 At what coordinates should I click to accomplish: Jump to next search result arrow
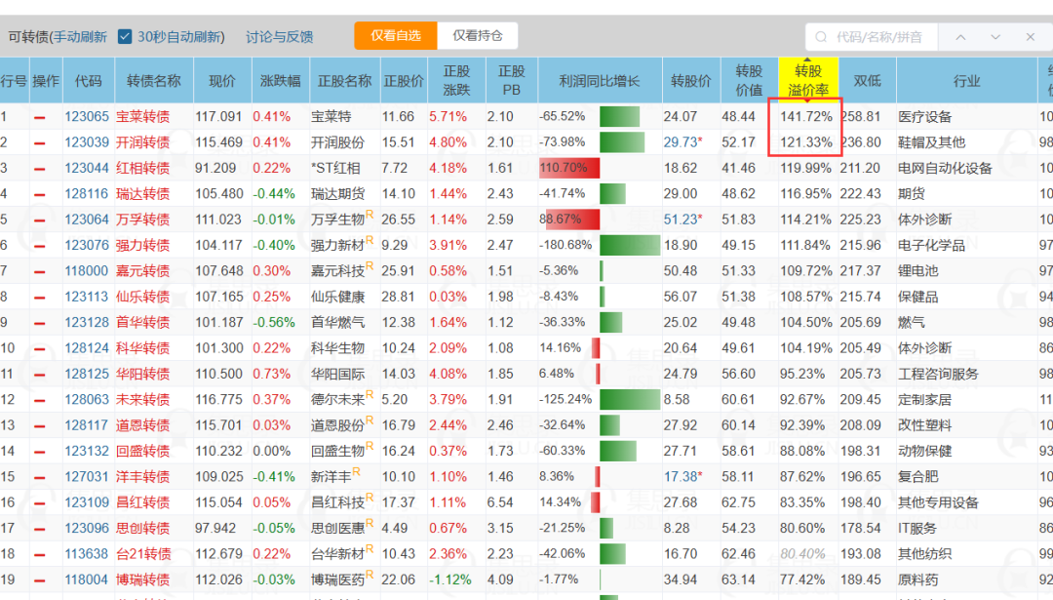click(995, 37)
